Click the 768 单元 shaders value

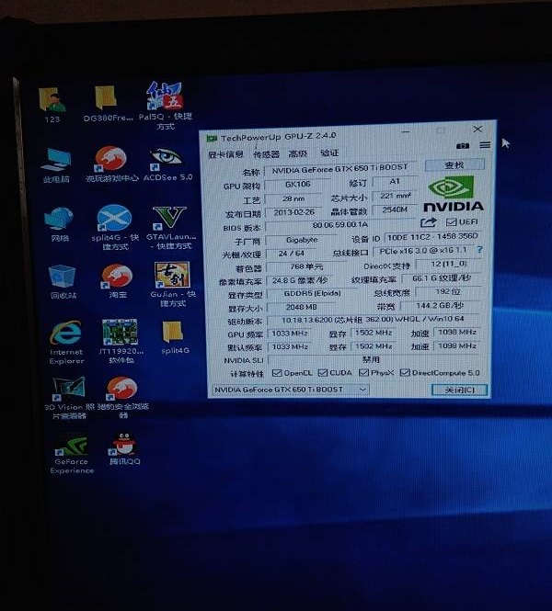(306, 266)
